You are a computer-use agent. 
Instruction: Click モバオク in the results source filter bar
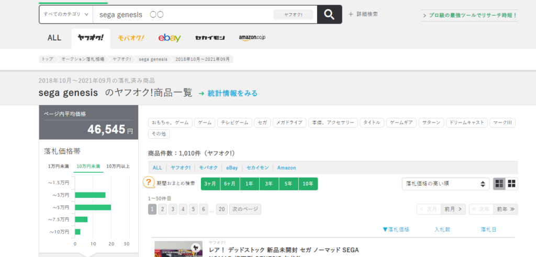click(x=208, y=168)
